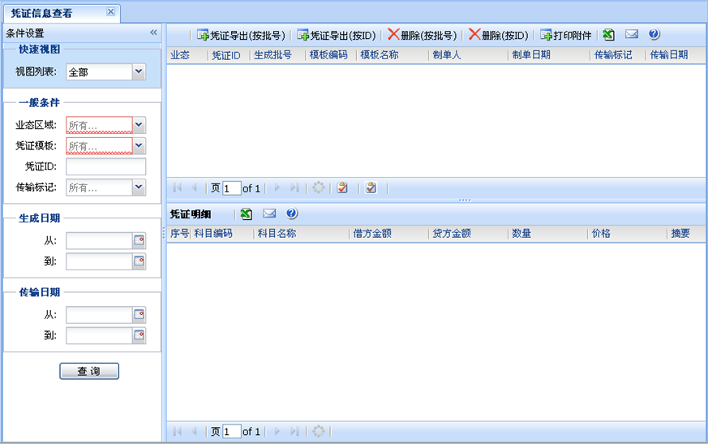Click the mail icon in 凭证明细 panel
The width and height of the screenshot is (708, 444).
point(269,213)
